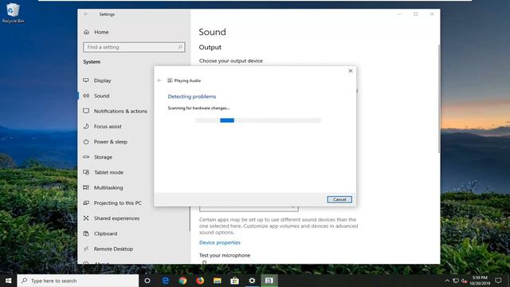510x287 pixels.
Task: Click the Clipboard icon in sidebar
Action: click(x=86, y=234)
